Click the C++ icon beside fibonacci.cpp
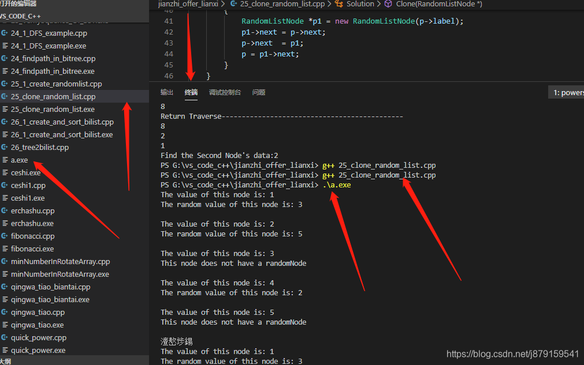584x365 pixels. tap(7, 236)
